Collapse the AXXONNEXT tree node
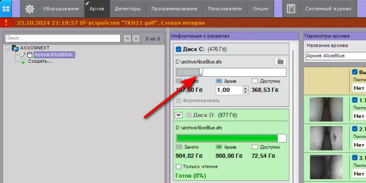The height and width of the screenshot is (183, 366). pos(8,48)
